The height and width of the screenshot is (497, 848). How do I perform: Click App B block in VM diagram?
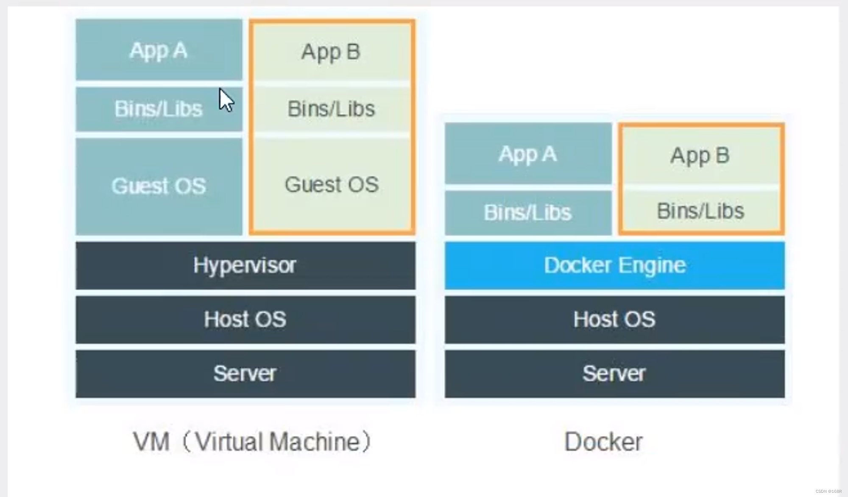point(331,52)
